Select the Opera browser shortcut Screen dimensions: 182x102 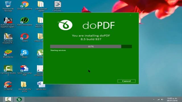click(25, 38)
